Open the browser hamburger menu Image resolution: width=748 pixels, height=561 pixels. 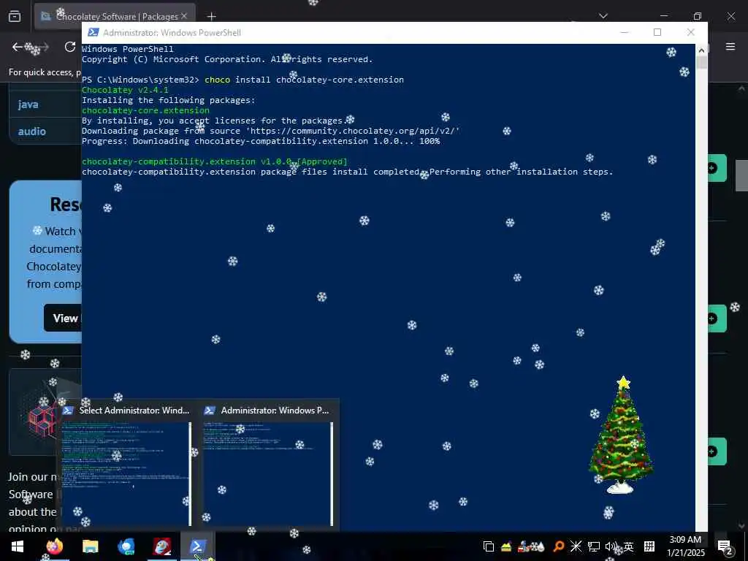pos(730,47)
